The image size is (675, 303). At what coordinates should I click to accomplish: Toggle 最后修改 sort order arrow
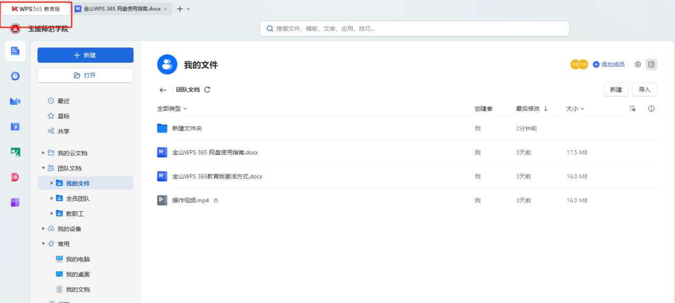[545, 109]
